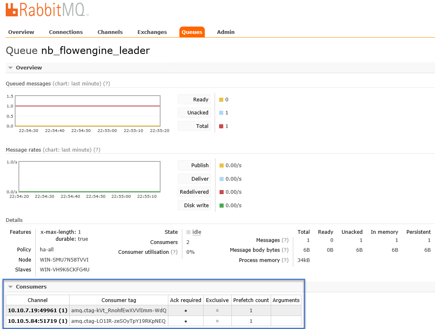Open channel 10.10.5.84:51719 (1)
Viewport: 435px width, 329px height.
point(38,321)
